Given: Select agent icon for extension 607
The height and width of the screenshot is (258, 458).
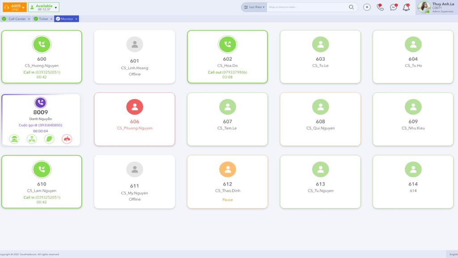Looking at the screenshot, I should (228, 107).
